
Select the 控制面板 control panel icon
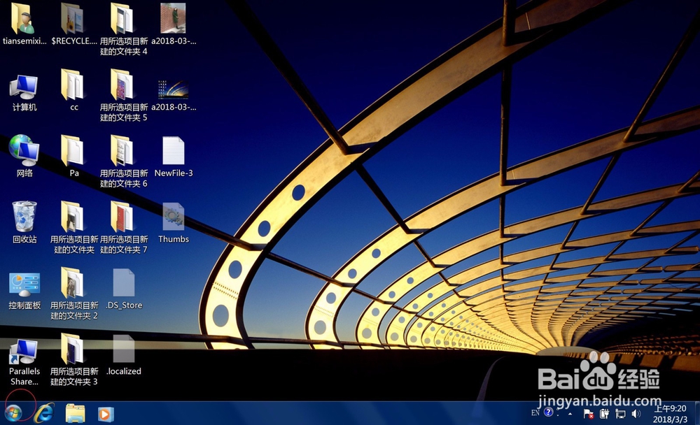pos(24,284)
